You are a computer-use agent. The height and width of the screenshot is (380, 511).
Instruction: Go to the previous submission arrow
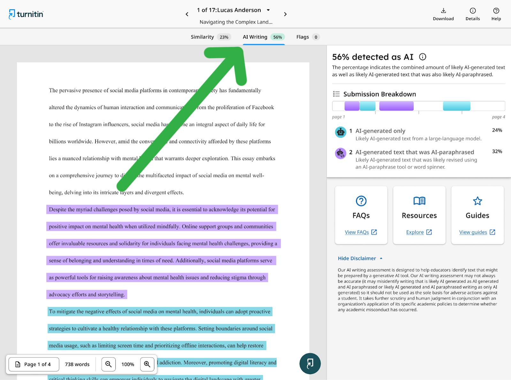pos(187,14)
